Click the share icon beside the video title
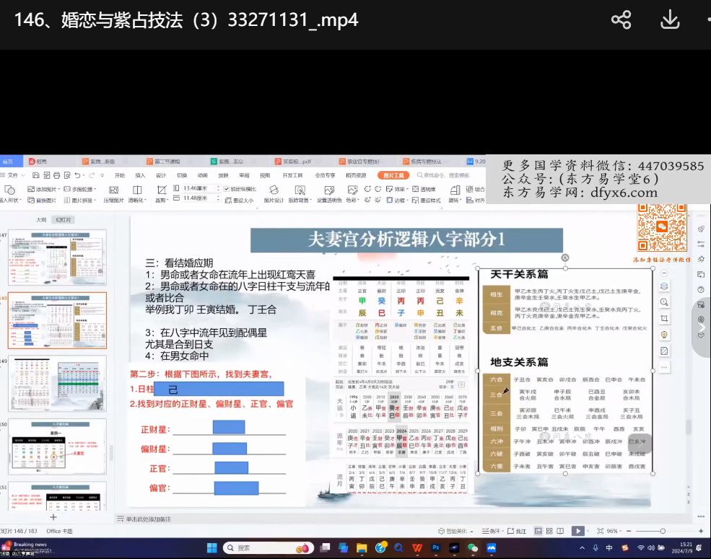 (621, 19)
